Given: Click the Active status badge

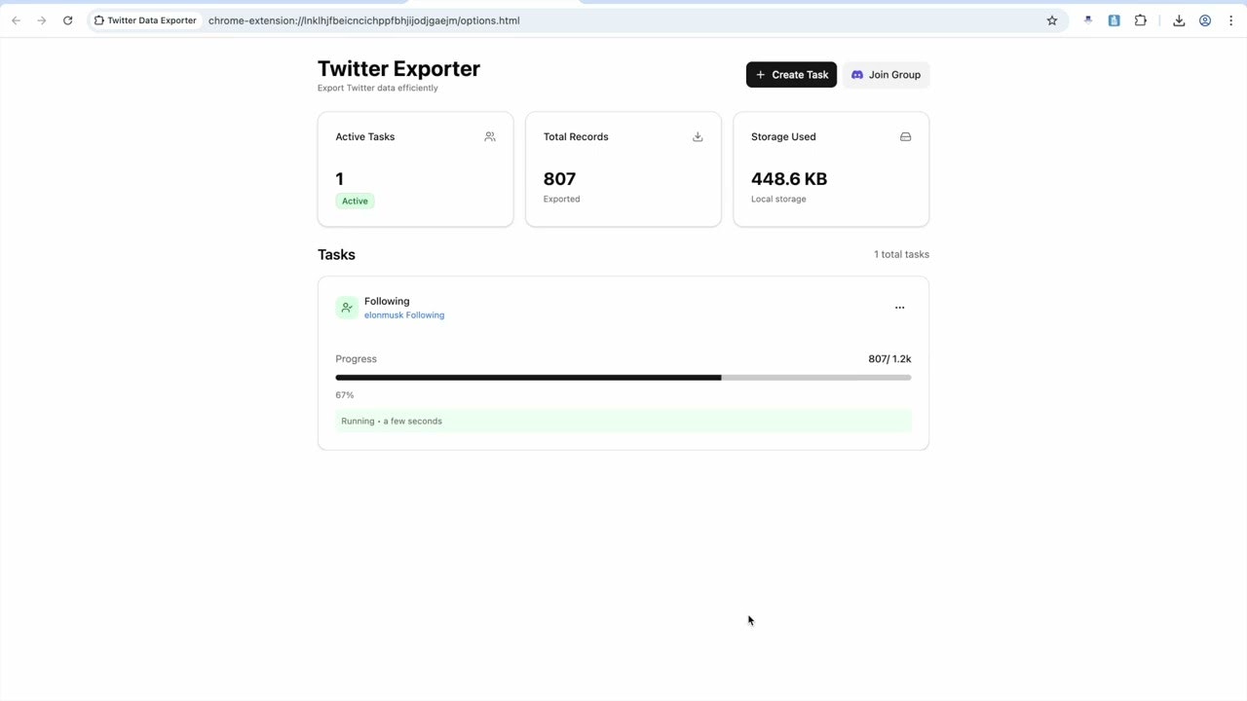Looking at the screenshot, I should click(x=355, y=201).
